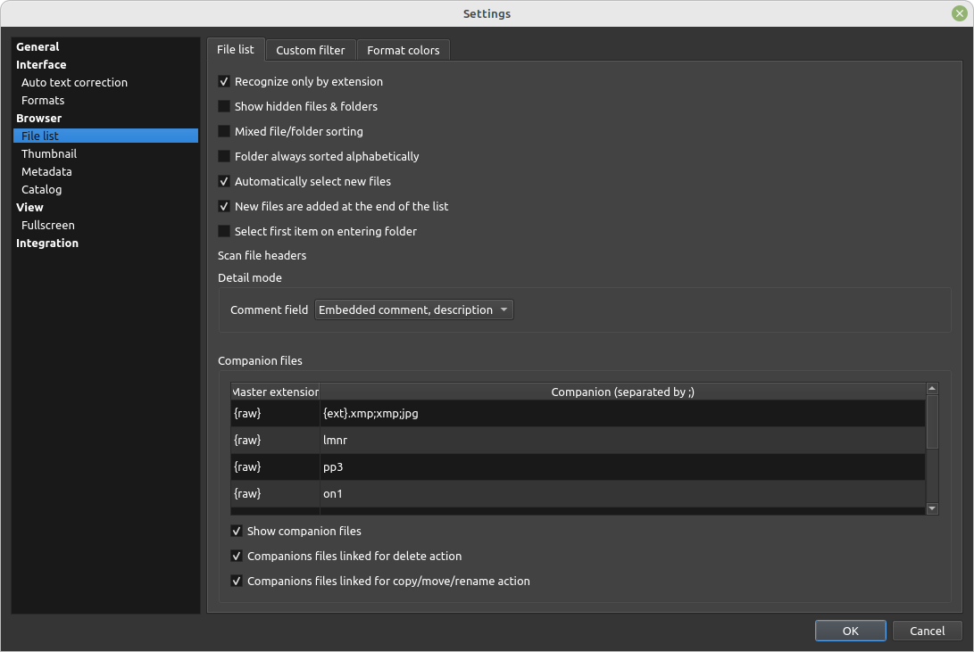
Task: Toggle Companions files linked for delete action
Action: [x=237, y=557]
